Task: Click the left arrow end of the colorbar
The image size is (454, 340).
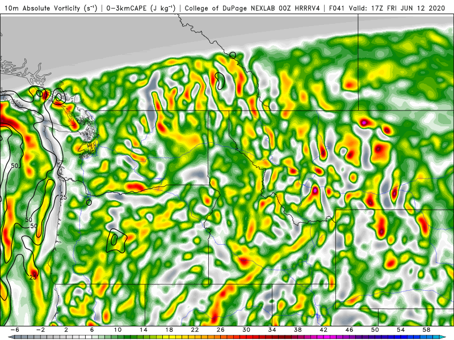Action: tap(10, 337)
